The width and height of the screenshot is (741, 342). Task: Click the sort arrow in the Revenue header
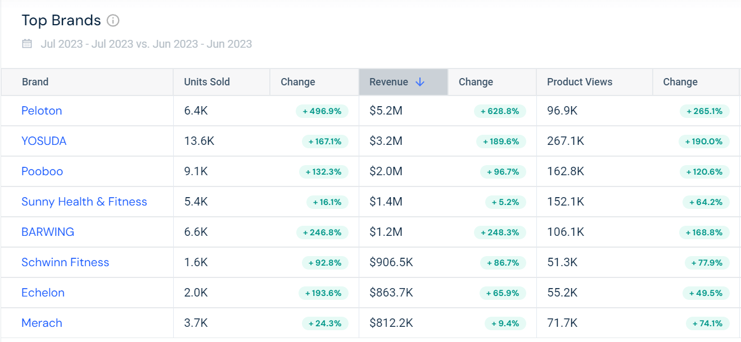(x=419, y=82)
